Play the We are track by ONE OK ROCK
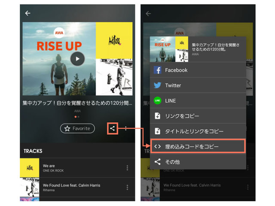 [77, 168]
